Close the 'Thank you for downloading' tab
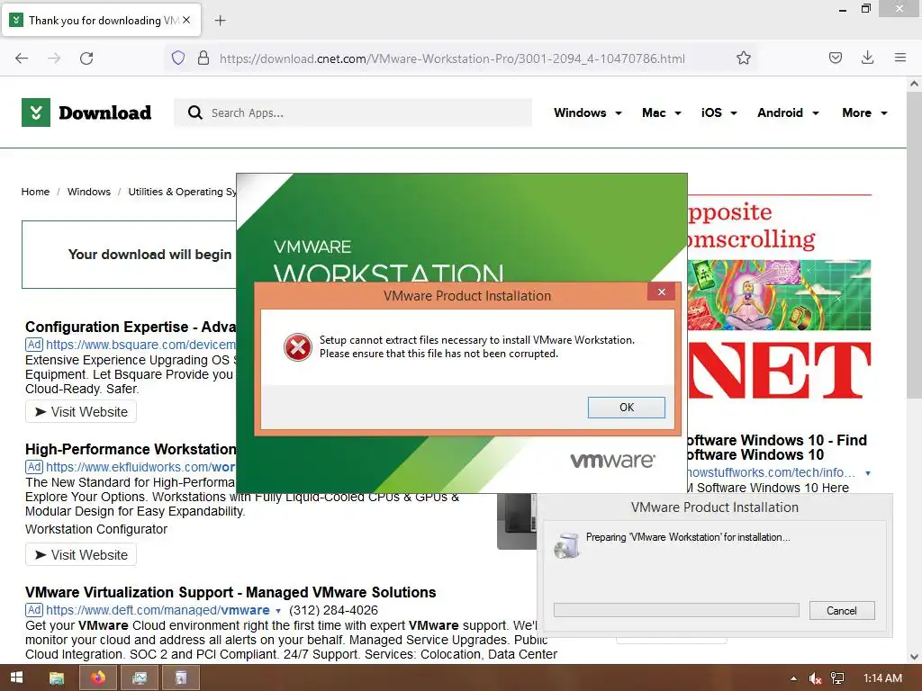 [x=186, y=20]
